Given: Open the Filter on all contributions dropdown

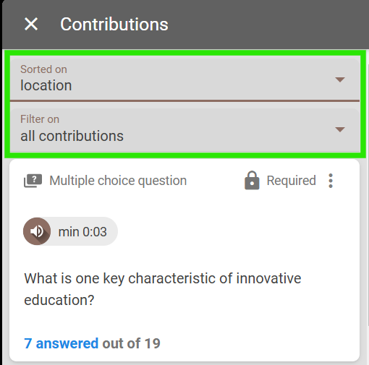Looking at the screenshot, I should 184,130.
